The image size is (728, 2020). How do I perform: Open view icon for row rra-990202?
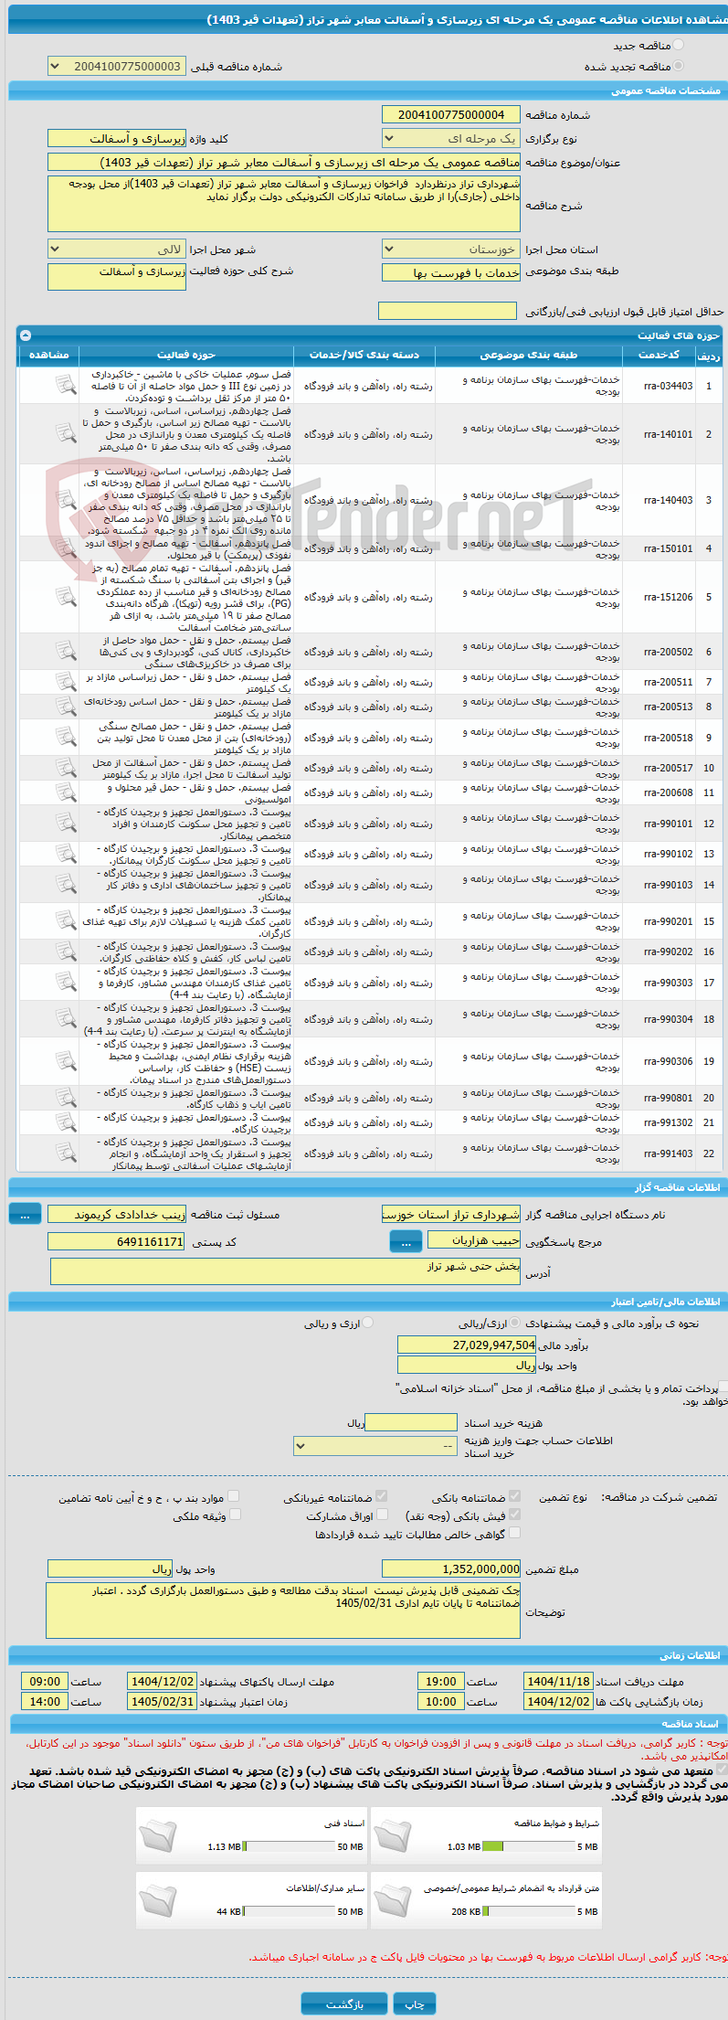65,952
